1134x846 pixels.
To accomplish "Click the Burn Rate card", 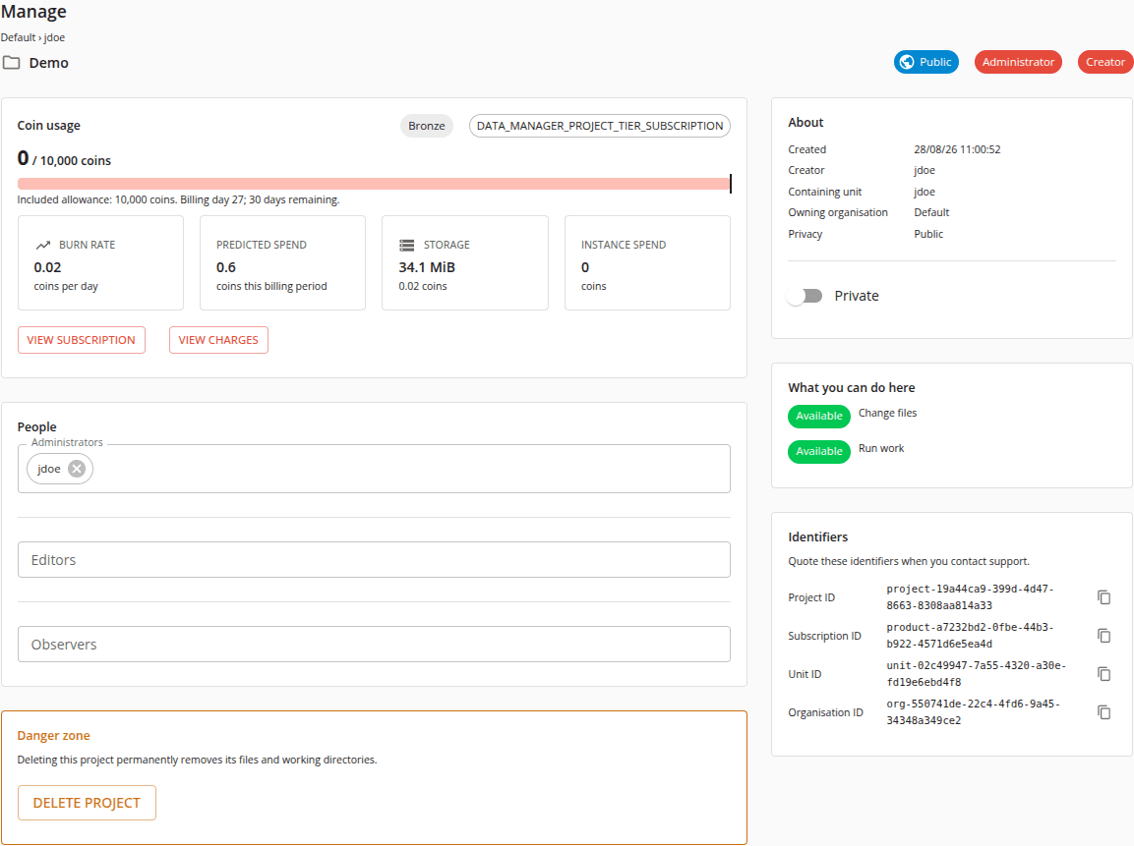I will click(x=100, y=263).
